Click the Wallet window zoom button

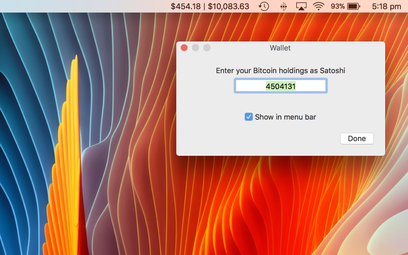tap(207, 47)
